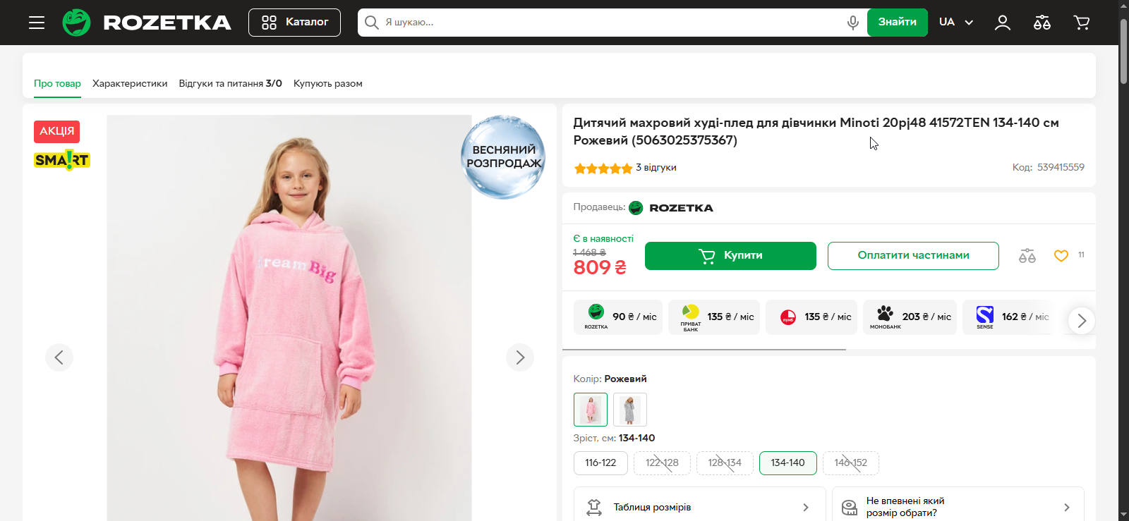Open the comparison scales icon in header

[x=1042, y=23]
